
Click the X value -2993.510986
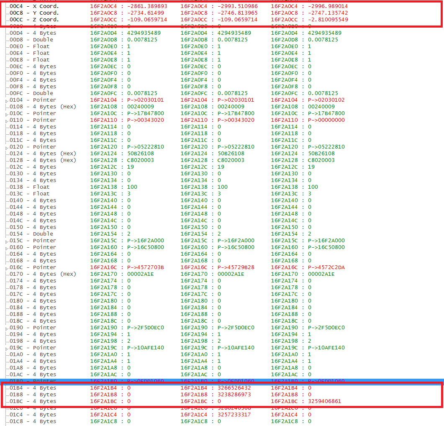pos(238,6)
